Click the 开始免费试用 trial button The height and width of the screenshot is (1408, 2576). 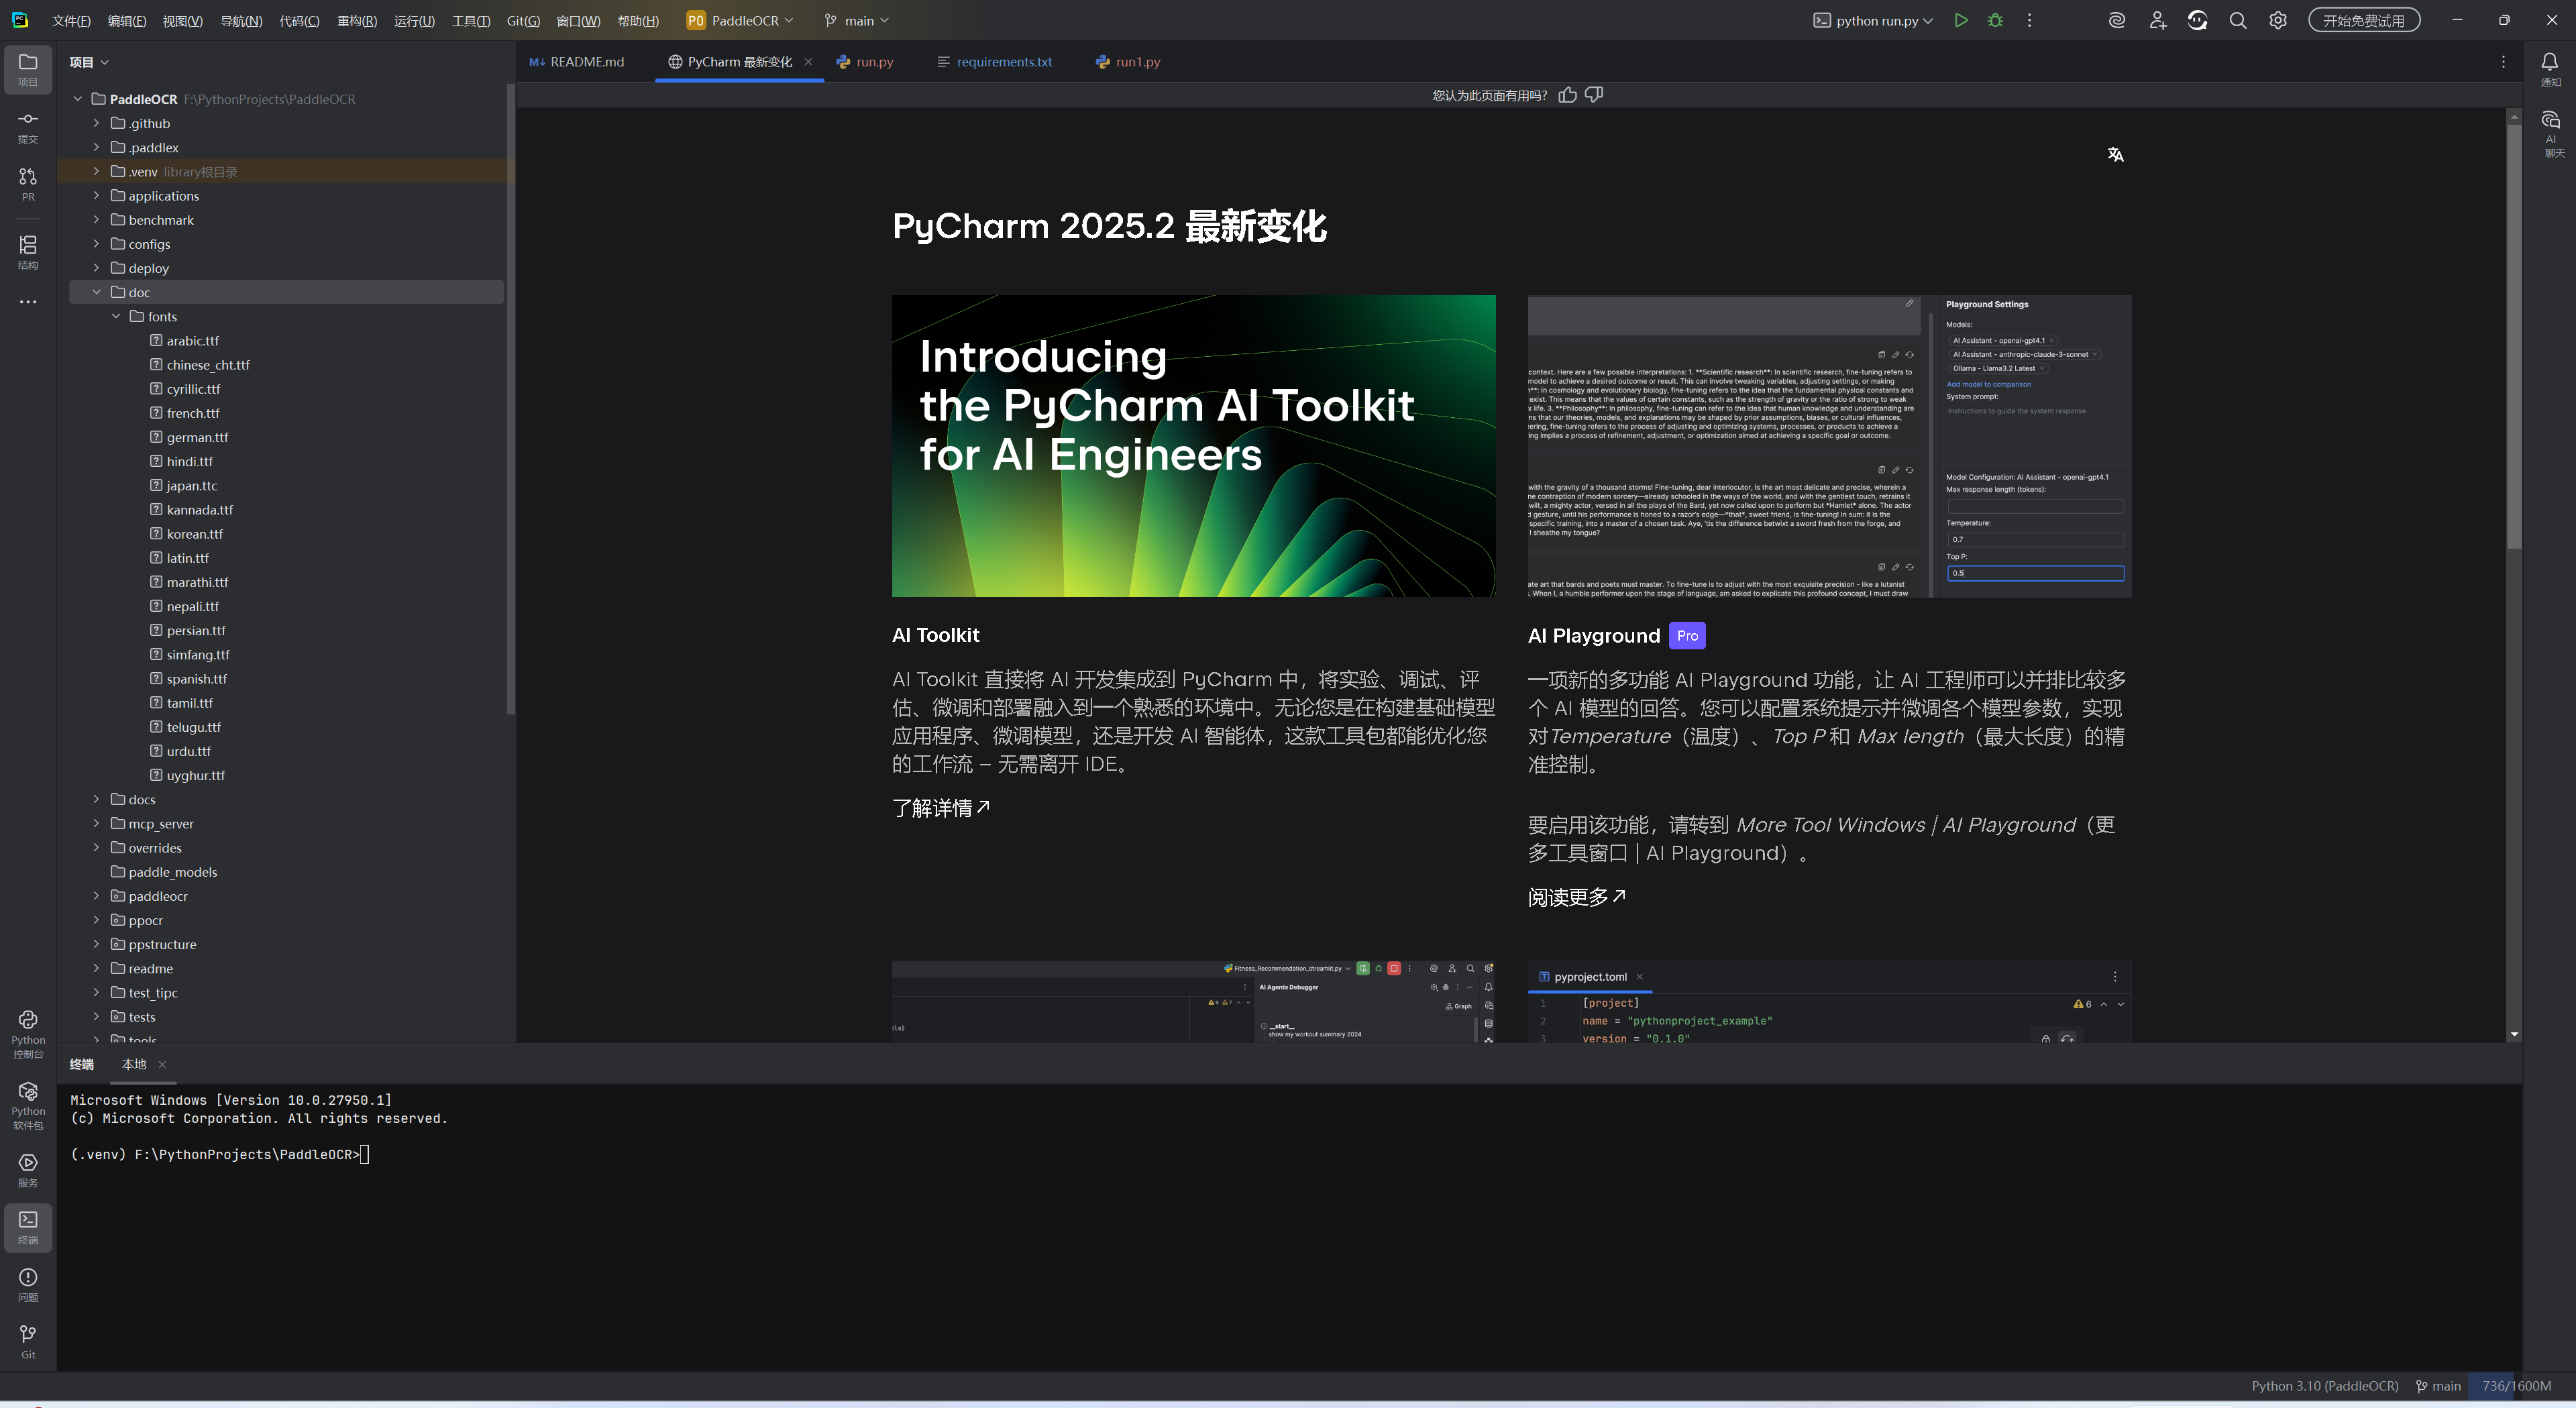tap(2364, 20)
